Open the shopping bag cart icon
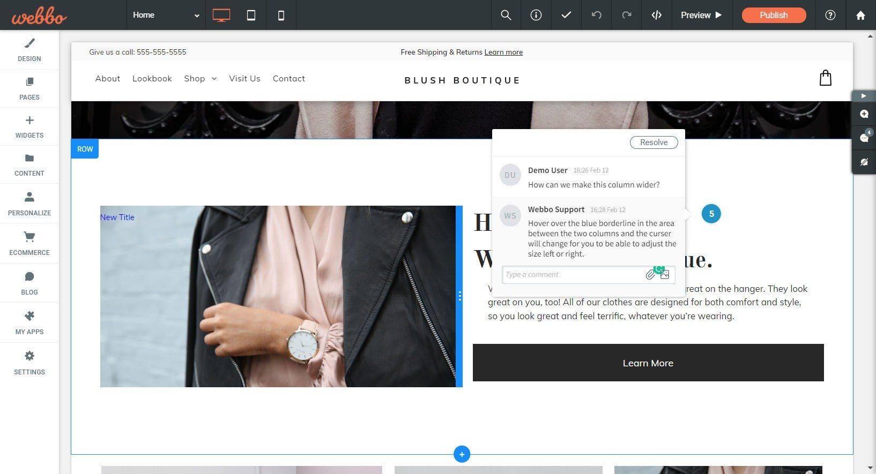 pos(826,78)
